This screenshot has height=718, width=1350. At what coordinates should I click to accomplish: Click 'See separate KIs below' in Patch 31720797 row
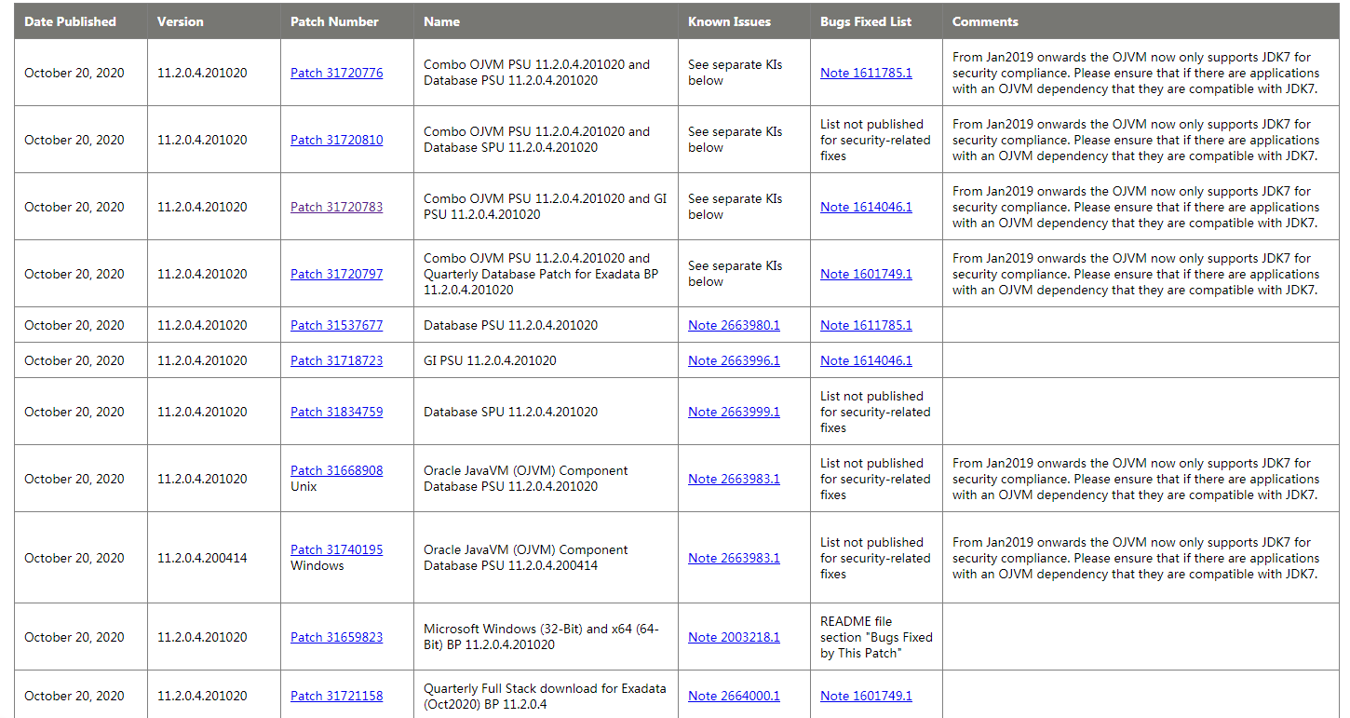click(735, 274)
